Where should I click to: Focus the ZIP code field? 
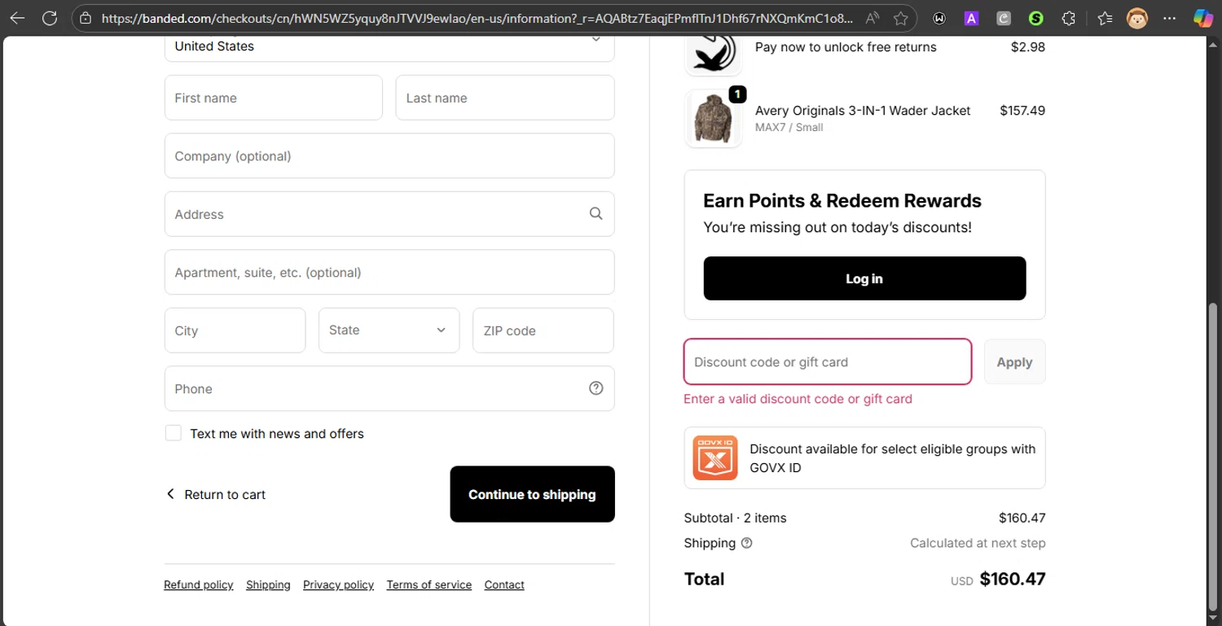point(543,331)
